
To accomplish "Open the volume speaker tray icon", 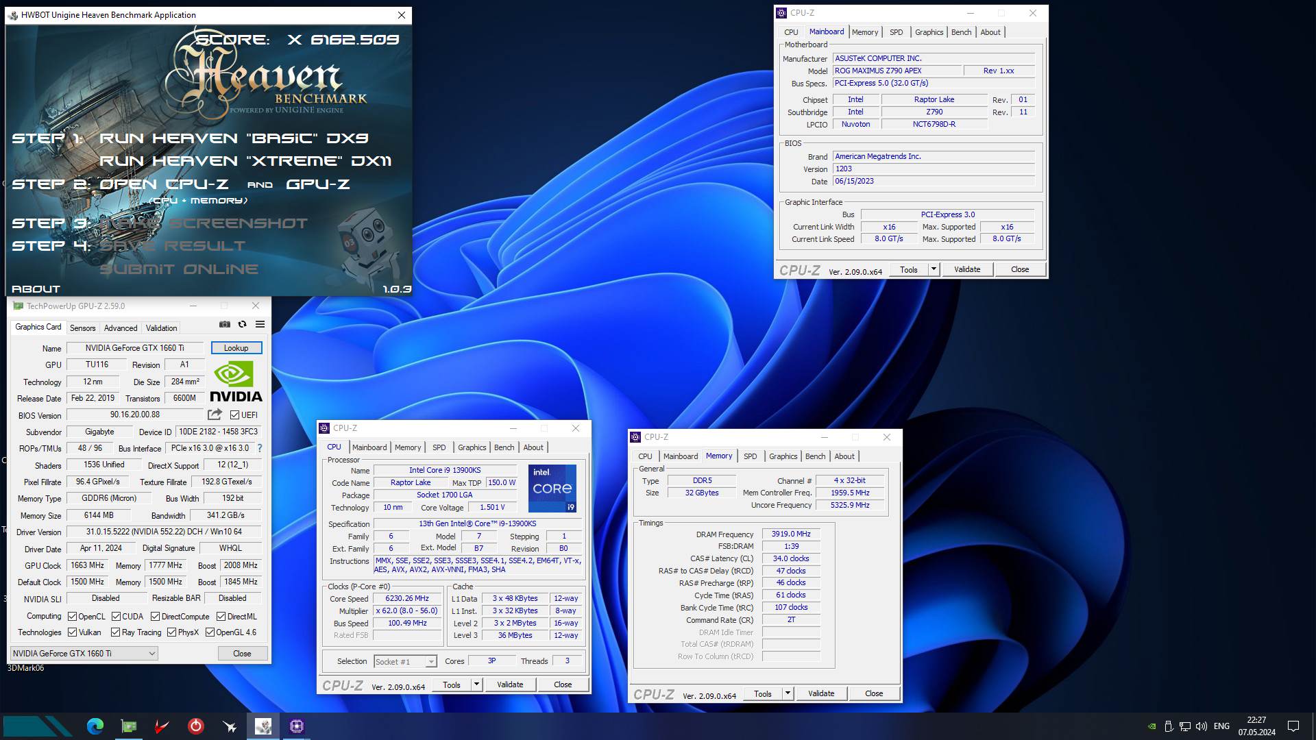I will (x=1202, y=726).
